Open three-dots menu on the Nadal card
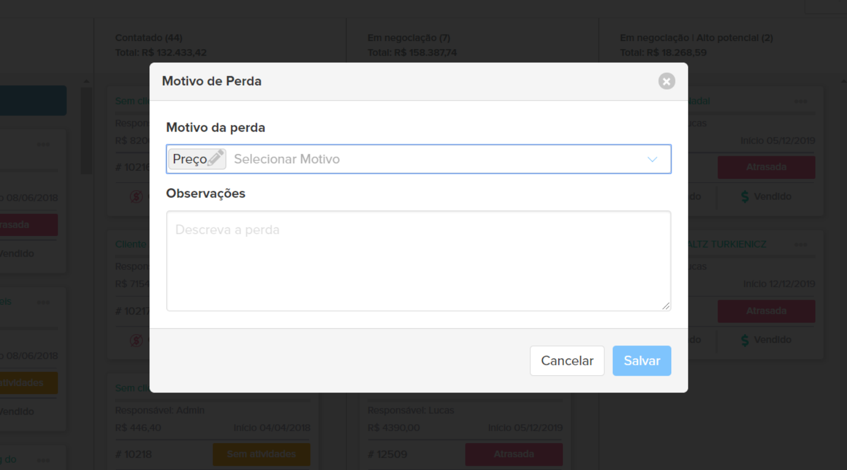This screenshot has height=470, width=847. pyautogui.click(x=801, y=101)
